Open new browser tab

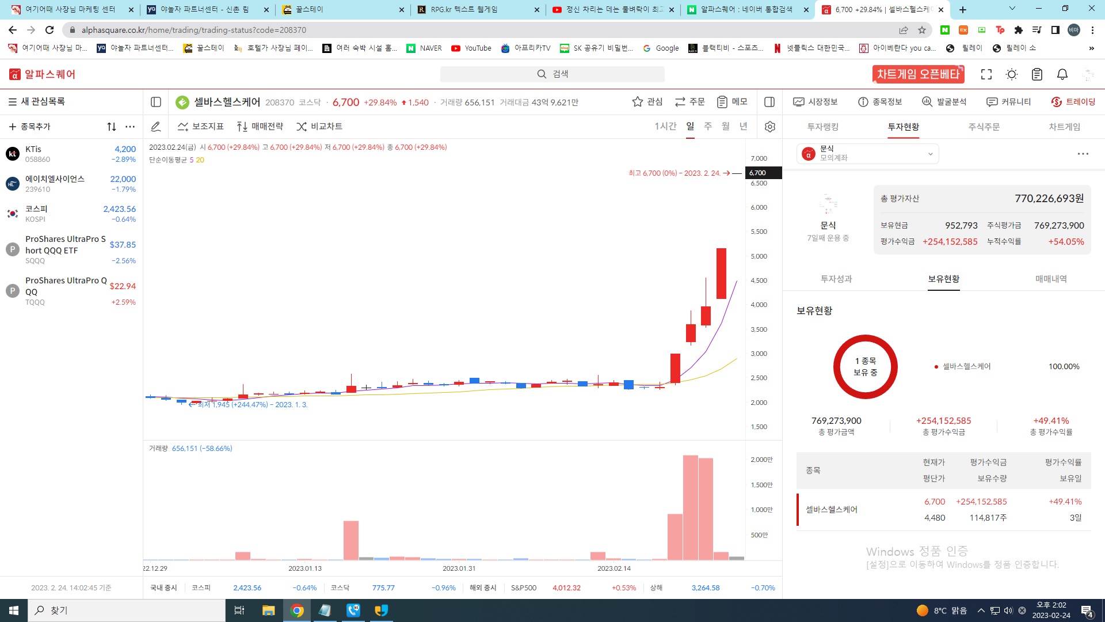[963, 10]
